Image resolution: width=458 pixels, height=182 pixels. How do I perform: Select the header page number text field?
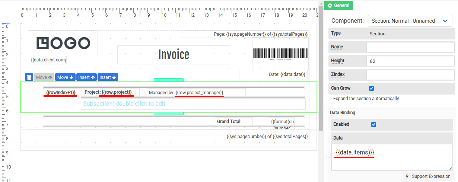(245, 34)
